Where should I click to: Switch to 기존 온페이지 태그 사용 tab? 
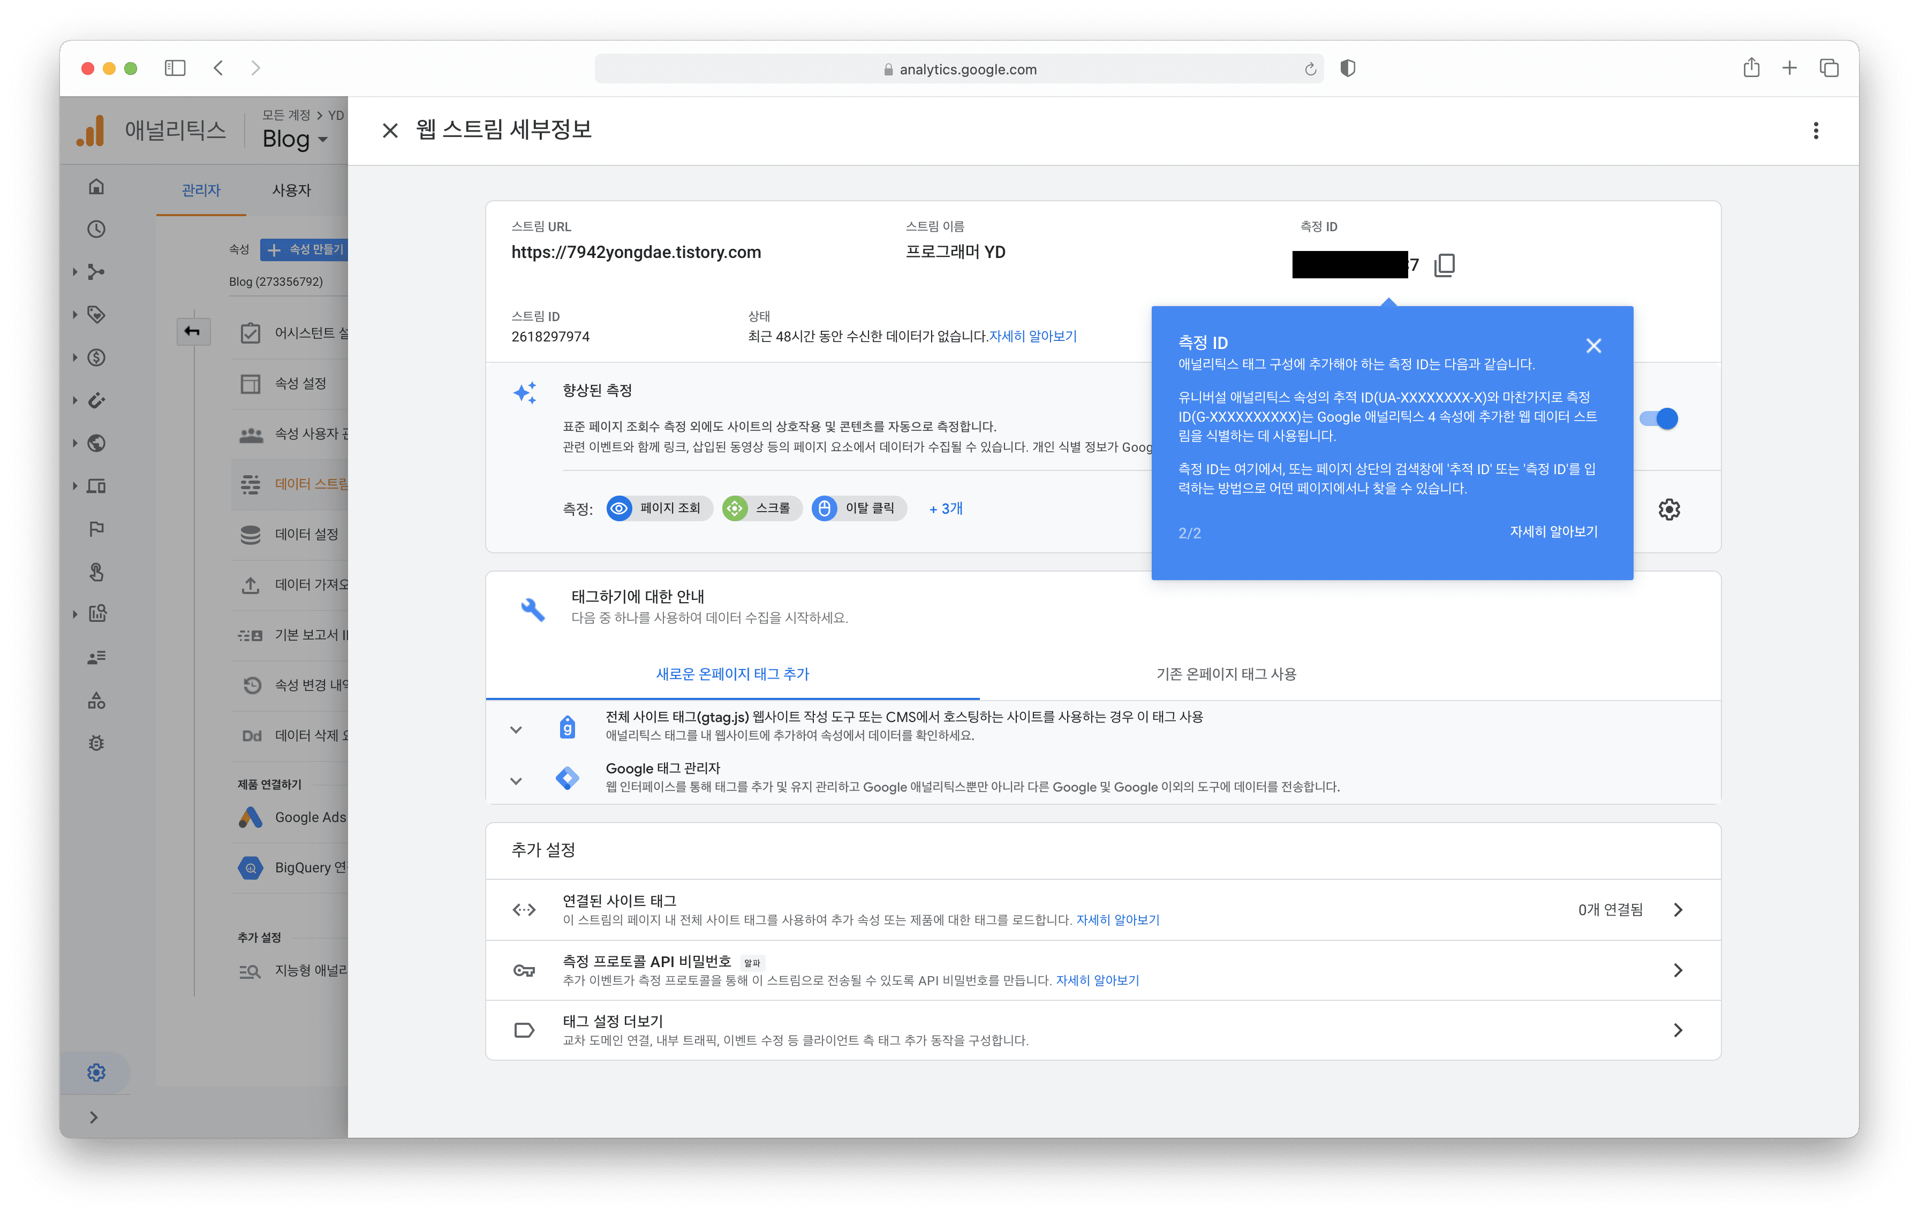1226,674
